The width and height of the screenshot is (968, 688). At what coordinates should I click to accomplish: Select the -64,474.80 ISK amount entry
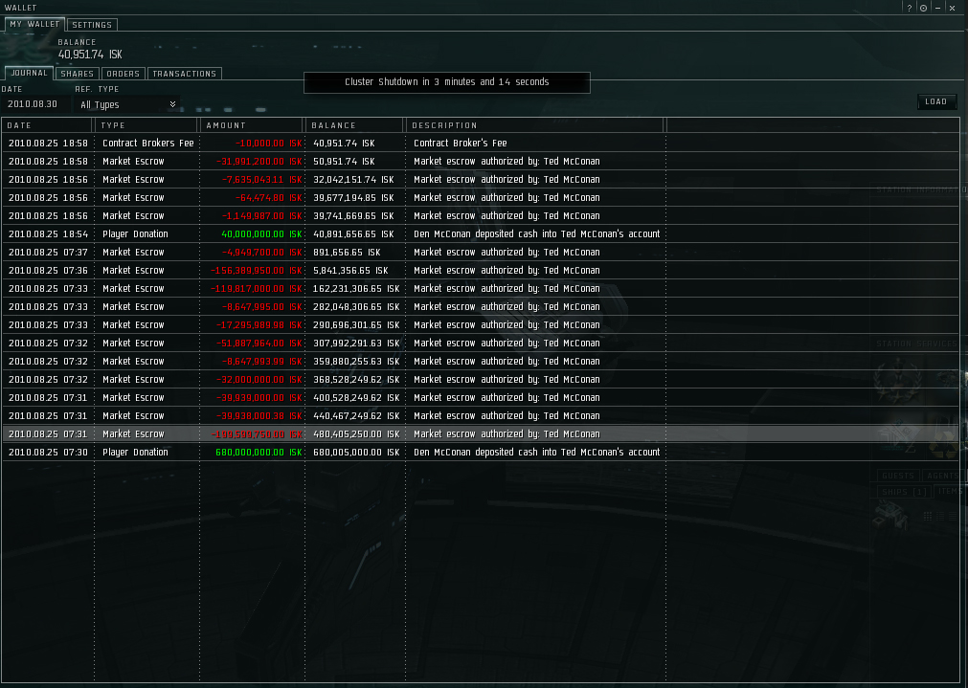coord(268,197)
